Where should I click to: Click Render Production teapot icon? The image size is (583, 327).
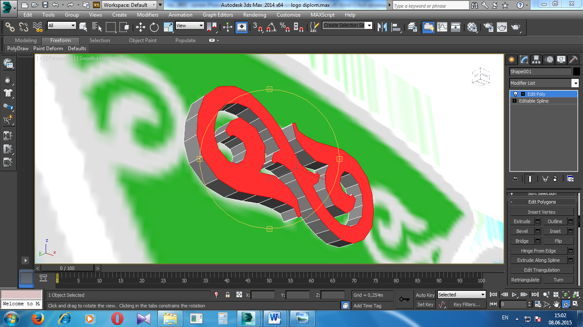[516, 27]
